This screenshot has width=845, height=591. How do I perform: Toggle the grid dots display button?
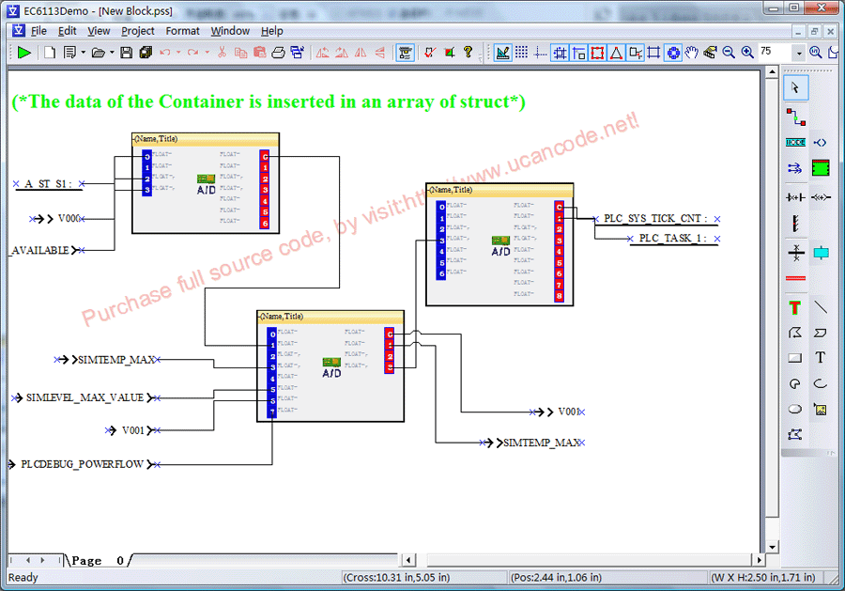click(521, 53)
